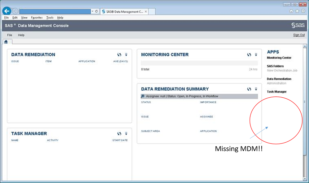This screenshot has width=309, height=183.
Task: Open Task Manager portlet options menu
Action: click(x=126, y=133)
